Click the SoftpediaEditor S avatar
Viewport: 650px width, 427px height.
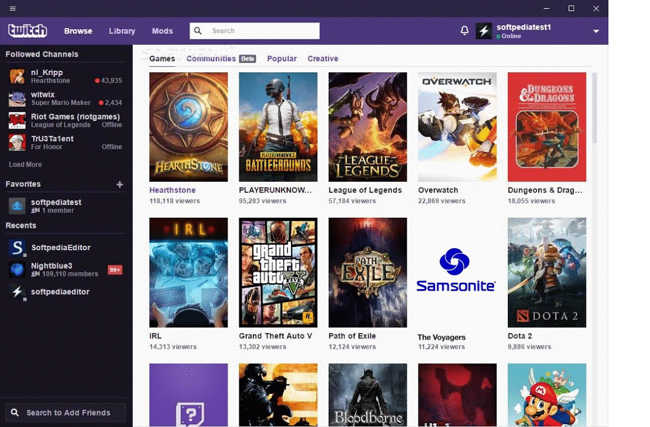(17, 247)
